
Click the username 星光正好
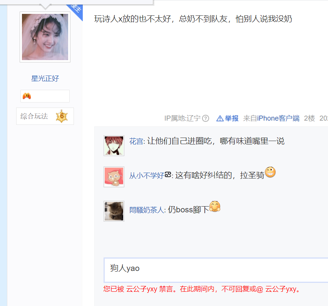coord(45,79)
